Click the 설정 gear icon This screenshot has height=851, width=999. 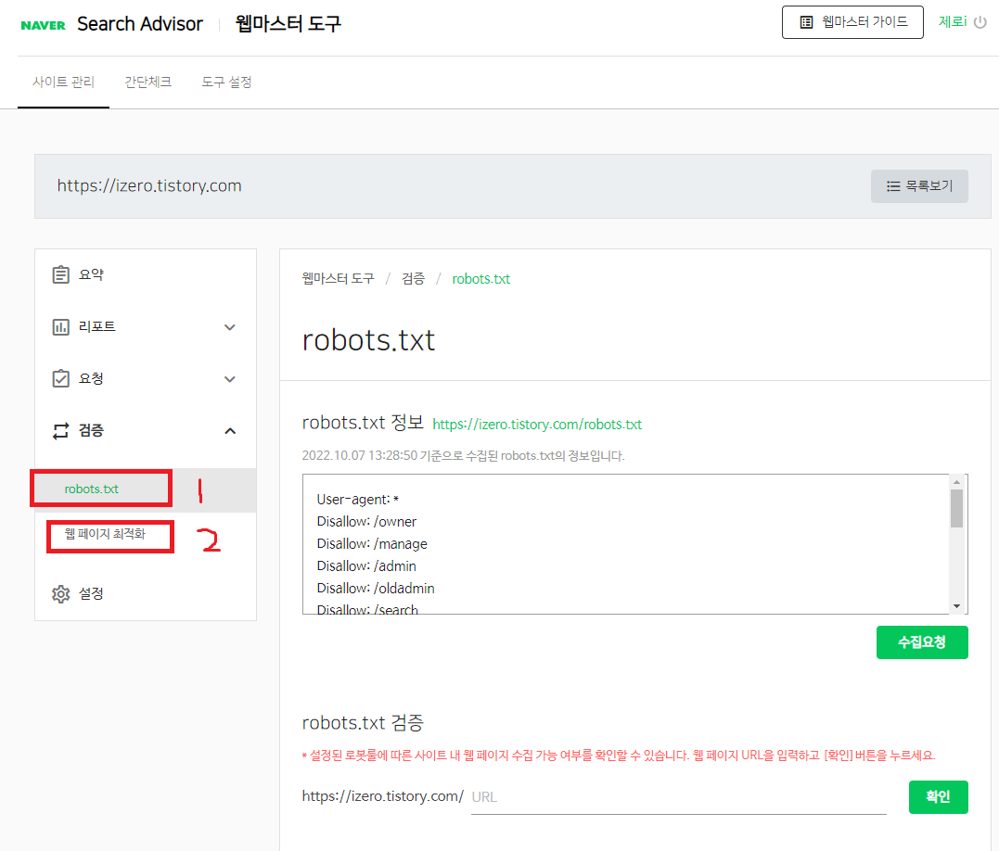[x=60, y=594]
